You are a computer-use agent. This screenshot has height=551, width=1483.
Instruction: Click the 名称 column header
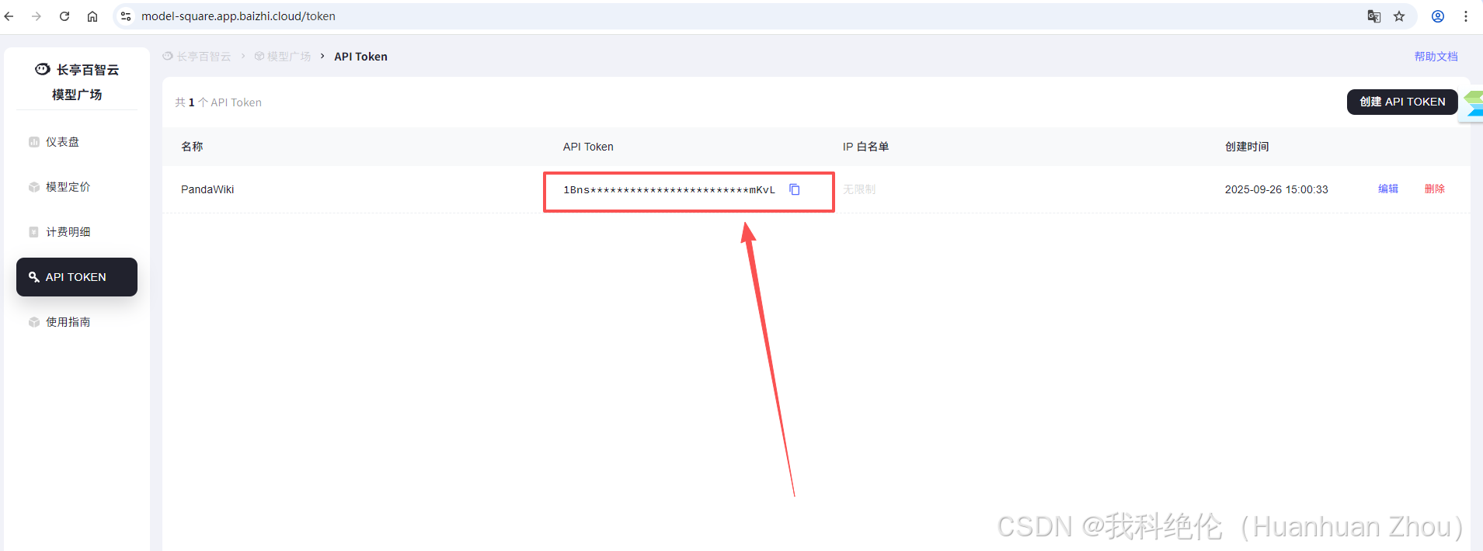pos(192,147)
